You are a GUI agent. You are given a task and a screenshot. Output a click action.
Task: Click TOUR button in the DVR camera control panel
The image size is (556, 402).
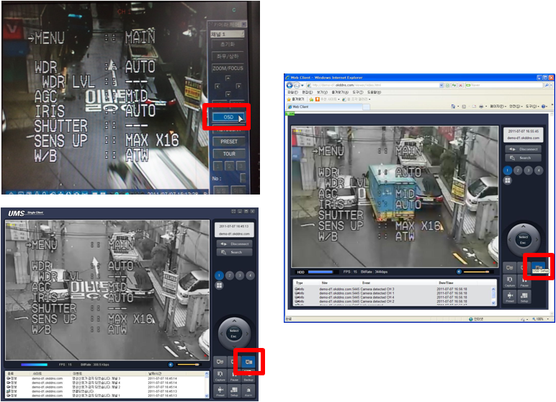[229, 153]
